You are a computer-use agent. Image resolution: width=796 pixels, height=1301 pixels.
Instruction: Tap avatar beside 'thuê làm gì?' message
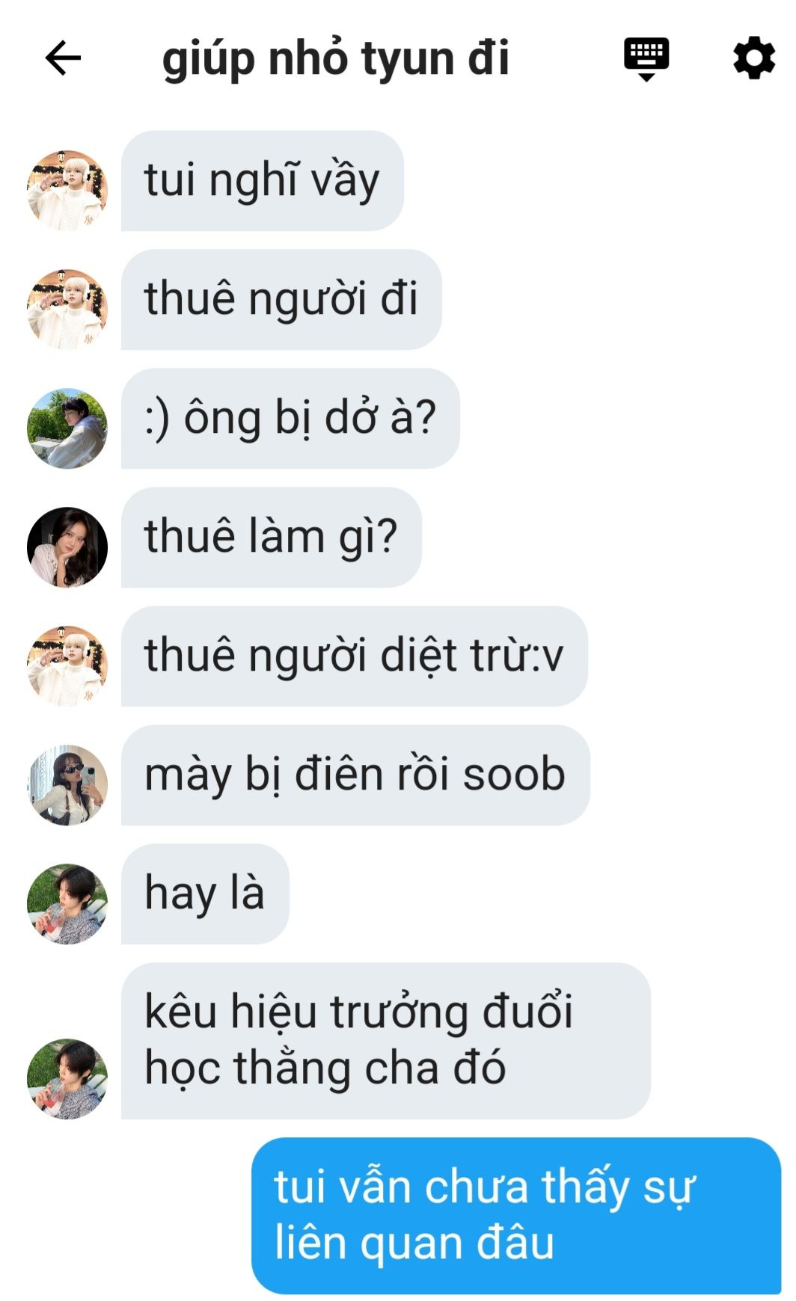[x=67, y=547]
